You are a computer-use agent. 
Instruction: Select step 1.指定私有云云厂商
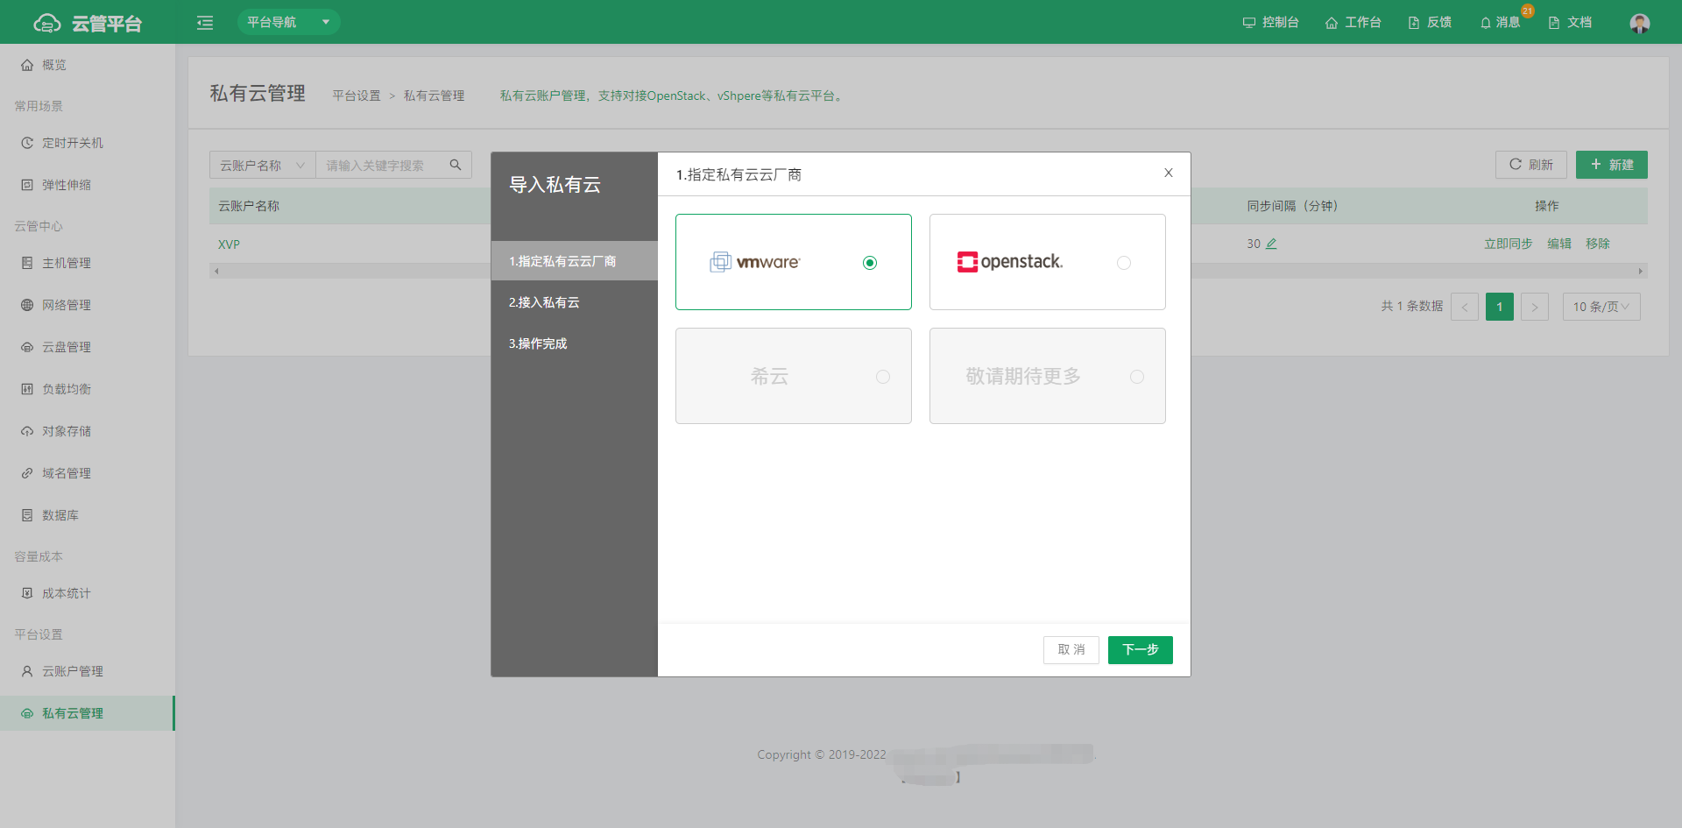pyautogui.click(x=575, y=261)
